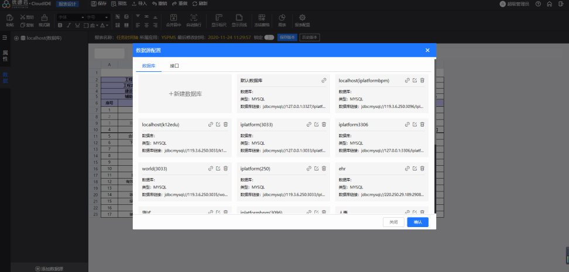
Task: Click link icon on 默认数据库 card
Action: (324, 81)
